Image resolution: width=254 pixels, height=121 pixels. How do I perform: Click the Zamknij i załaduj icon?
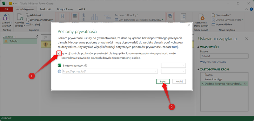tap(6, 17)
